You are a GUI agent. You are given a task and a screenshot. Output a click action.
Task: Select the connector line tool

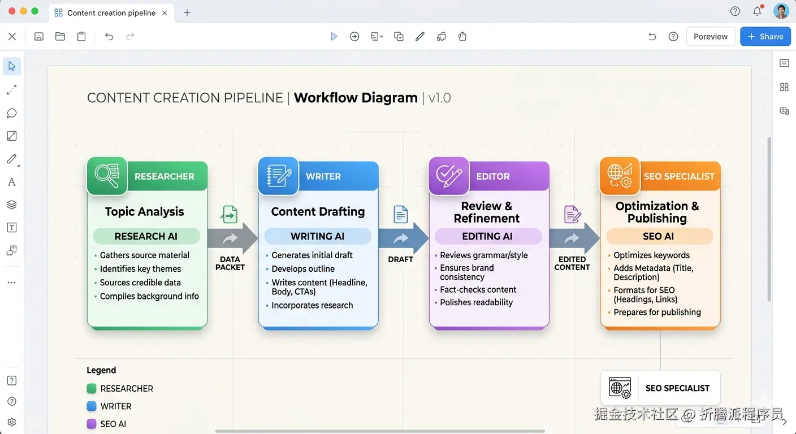pyautogui.click(x=12, y=90)
